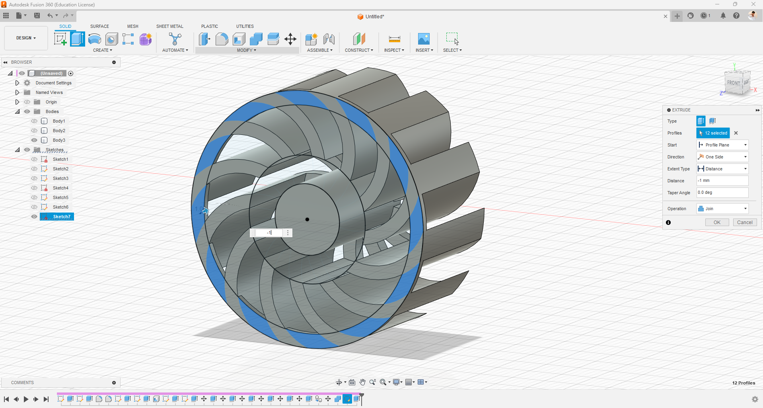763x408 pixels.
Task: Create a New Component
Action: (x=311, y=39)
